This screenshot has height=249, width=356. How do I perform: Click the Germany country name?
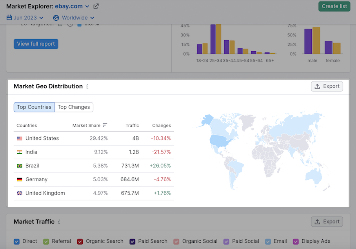click(x=36, y=180)
